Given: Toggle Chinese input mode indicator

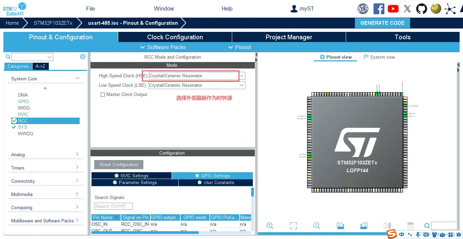Looking at the screenshot, I should [x=402, y=234].
